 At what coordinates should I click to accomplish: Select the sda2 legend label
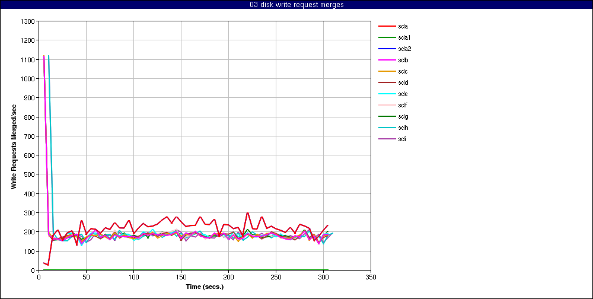click(404, 49)
